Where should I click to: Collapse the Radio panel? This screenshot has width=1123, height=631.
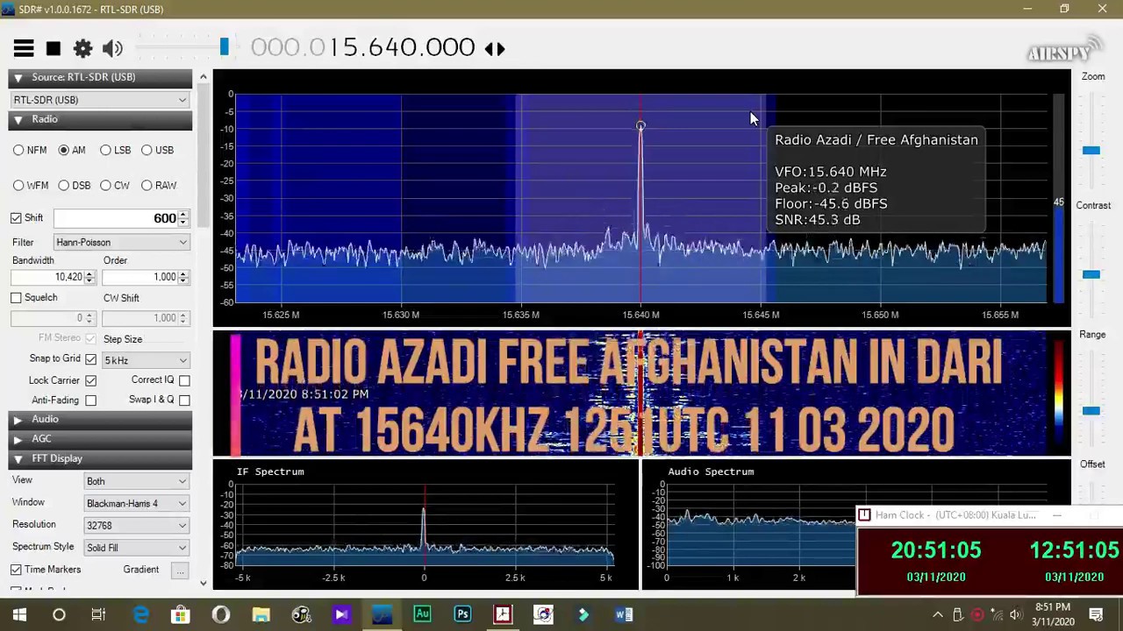(18, 119)
